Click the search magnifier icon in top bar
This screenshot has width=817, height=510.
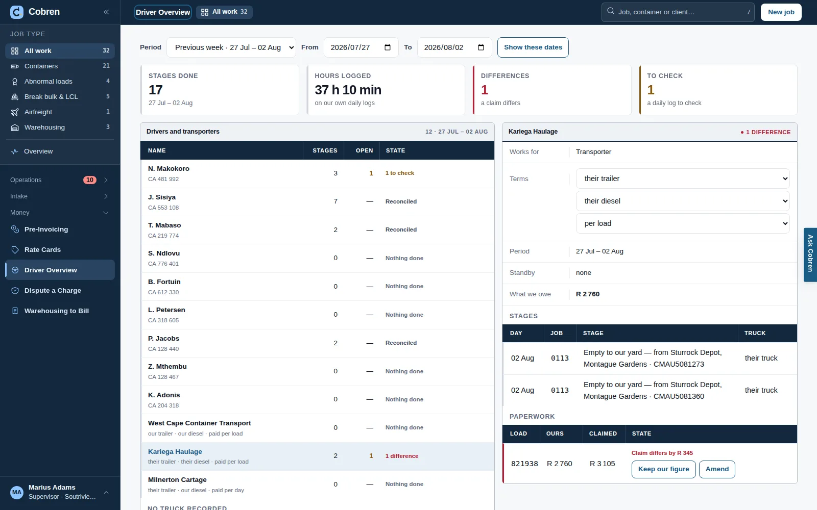click(611, 11)
